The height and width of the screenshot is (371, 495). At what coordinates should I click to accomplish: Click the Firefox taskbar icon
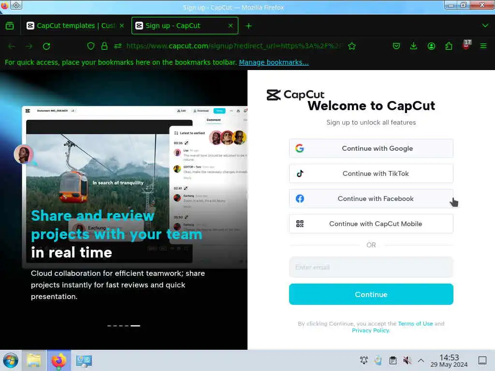(x=58, y=360)
